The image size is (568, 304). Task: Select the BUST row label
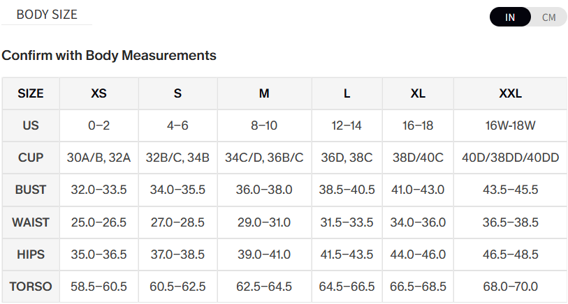click(31, 190)
